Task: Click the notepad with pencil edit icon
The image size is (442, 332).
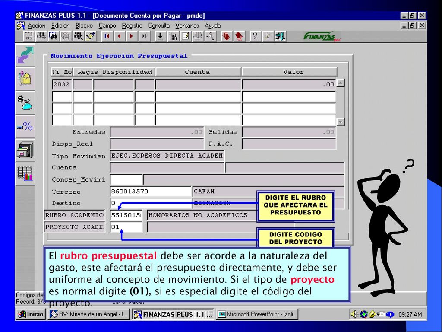Action: click(x=185, y=36)
